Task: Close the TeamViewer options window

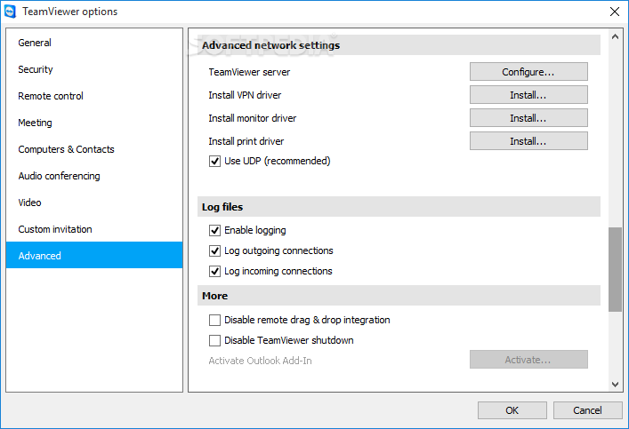Action: click(614, 12)
